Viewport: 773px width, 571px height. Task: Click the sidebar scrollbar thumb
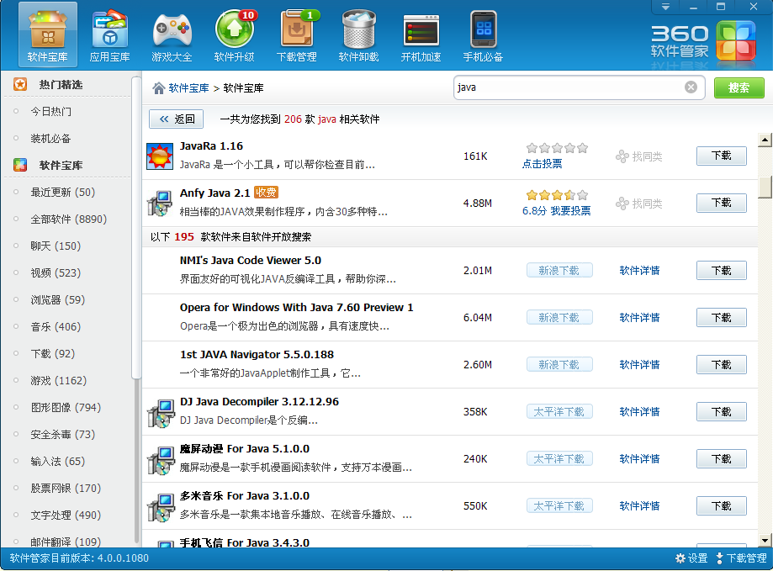(x=136, y=226)
